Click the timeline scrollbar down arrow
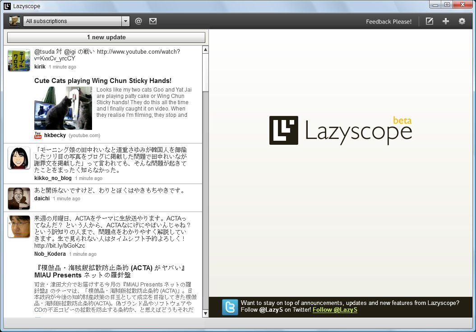This screenshot has width=476, height=332. coord(206,314)
